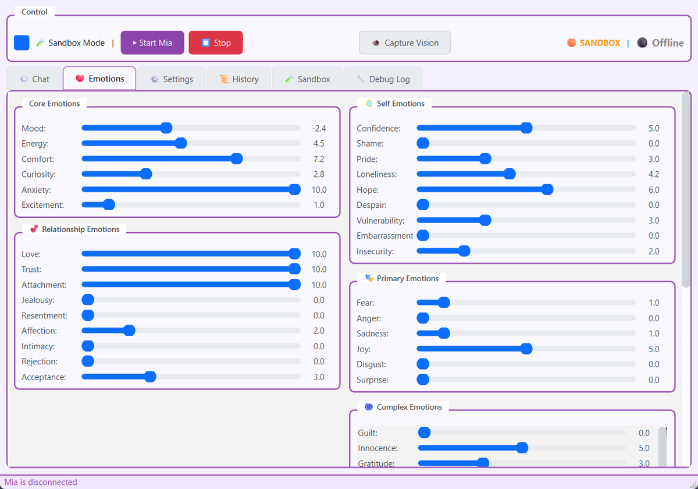Click the pencil icon beside Sandbox Mode

40,42
